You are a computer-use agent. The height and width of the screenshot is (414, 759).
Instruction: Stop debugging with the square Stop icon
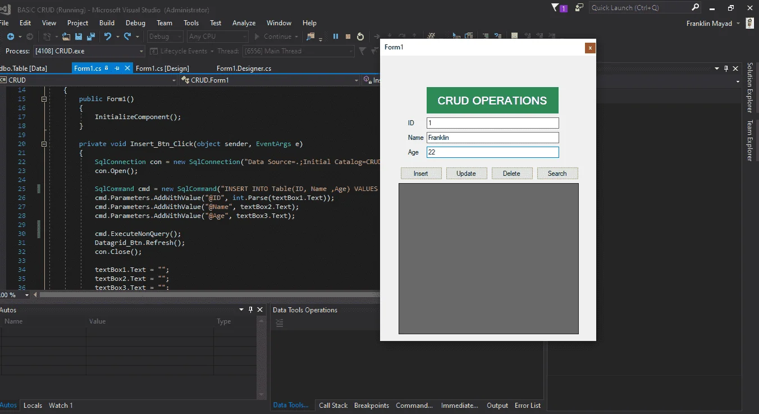pos(348,37)
